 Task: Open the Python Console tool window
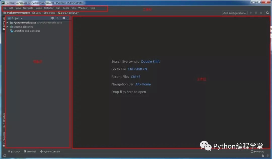pyautogui.click(x=50, y=151)
